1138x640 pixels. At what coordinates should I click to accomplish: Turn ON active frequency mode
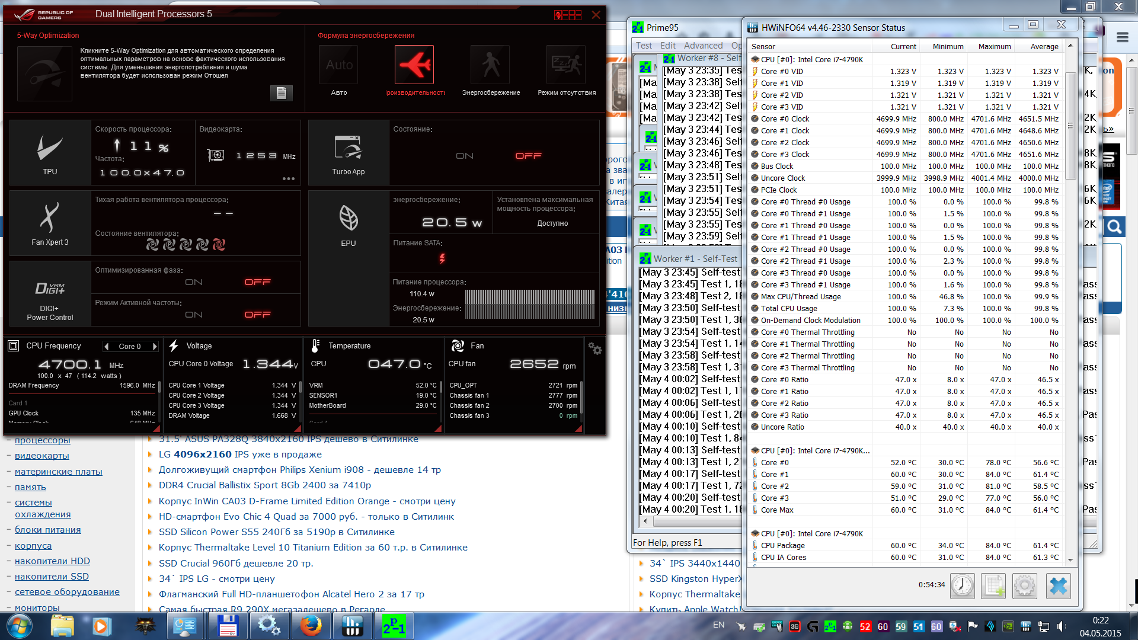click(194, 315)
